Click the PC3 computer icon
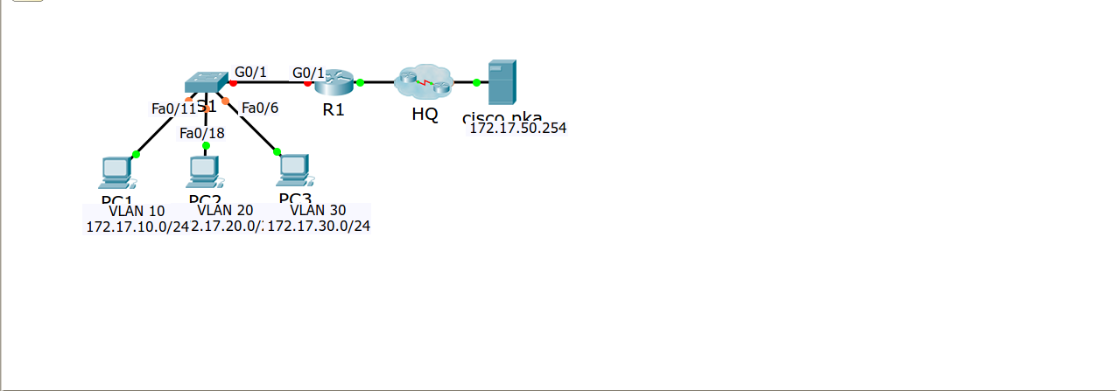Screen dimensions: 1117x391 coord(295,172)
